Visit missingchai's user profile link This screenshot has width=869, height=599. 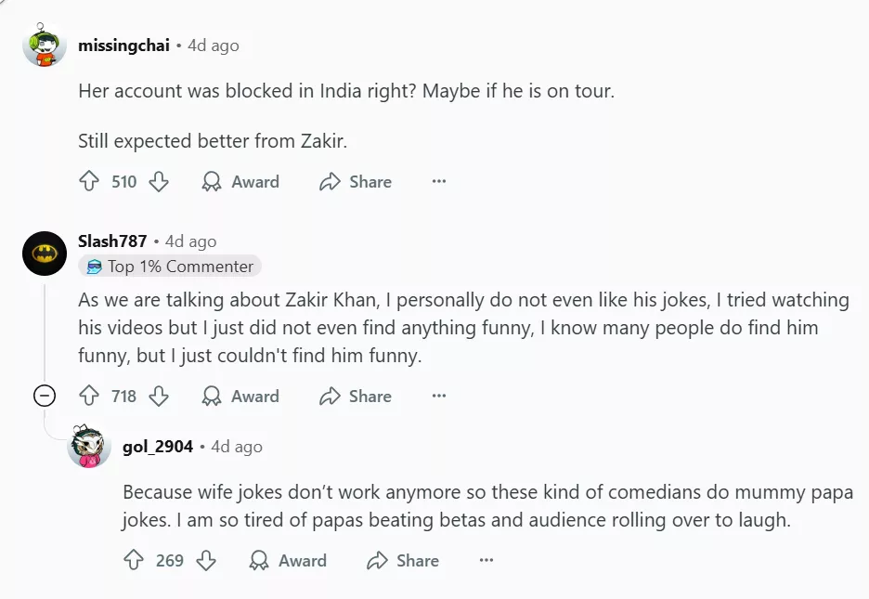click(123, 46)
